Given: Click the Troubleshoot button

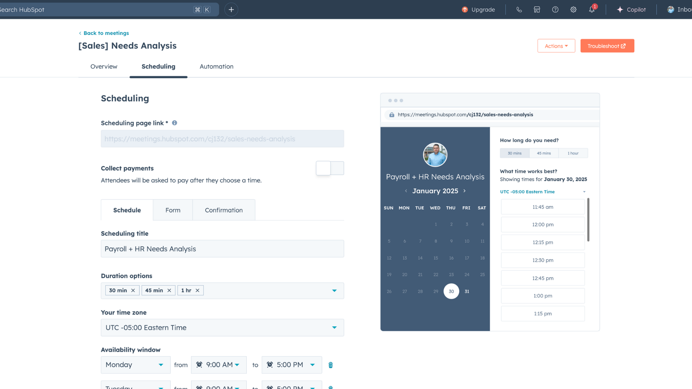Looking at the screenshot, I should [x=607, y=46].
